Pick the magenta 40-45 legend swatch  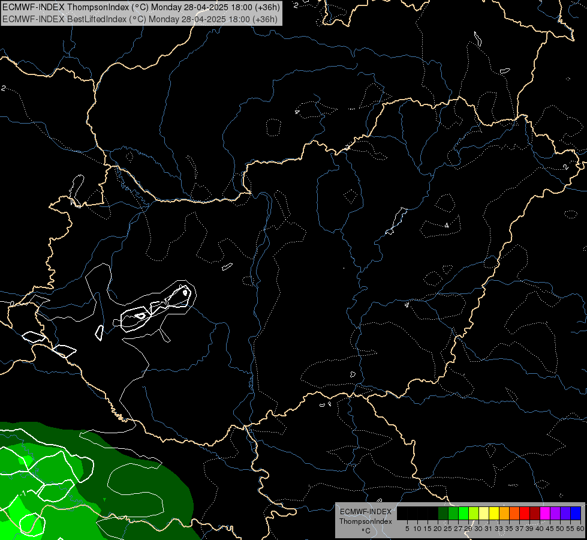pos(545,513)
